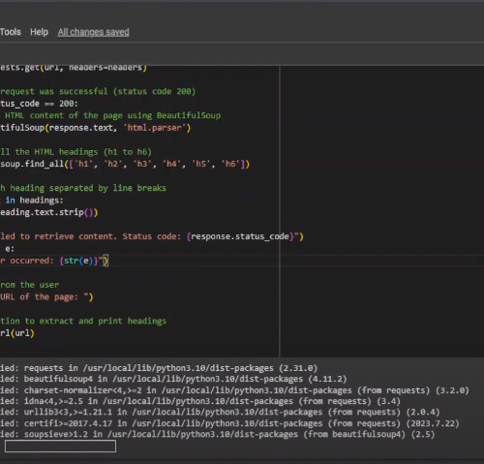Image resolution: width=484 pixels, height=464 pixels.
Task: Click the 'r occurred: {str(e)}' code line
Action: 54,261
